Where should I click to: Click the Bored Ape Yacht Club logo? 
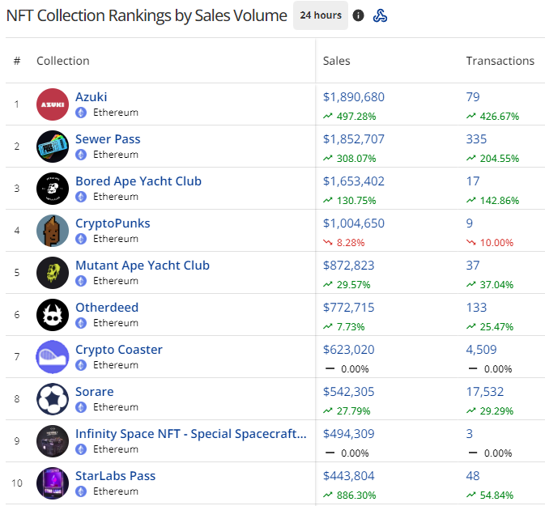[53, 189]
